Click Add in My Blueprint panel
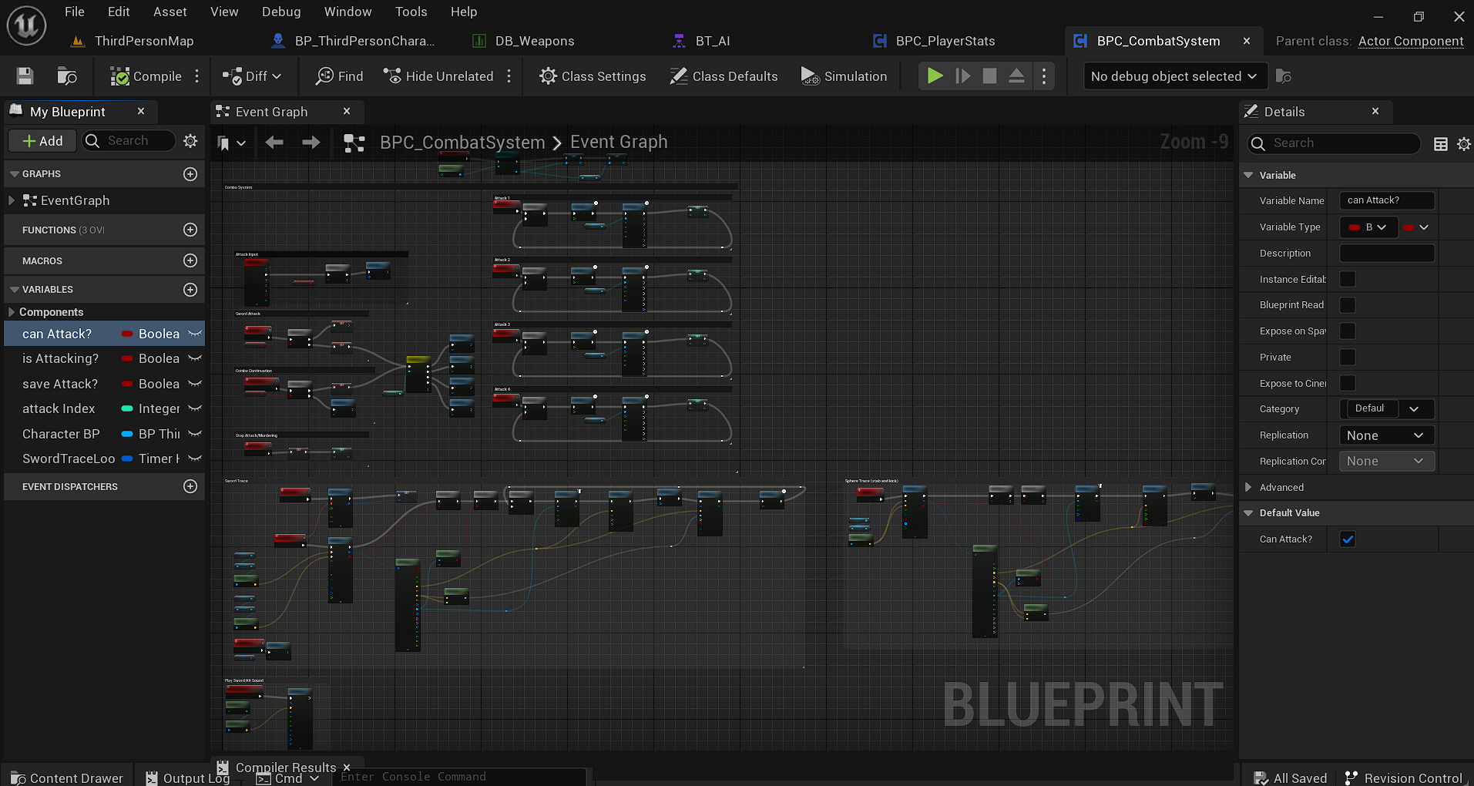The width and height of the screenshot is (1474, 786). tap(42, 141)
